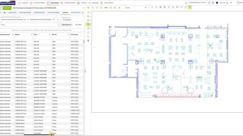Open the Ведомость 'Не выбрано' dropdown

coord(72,20)
